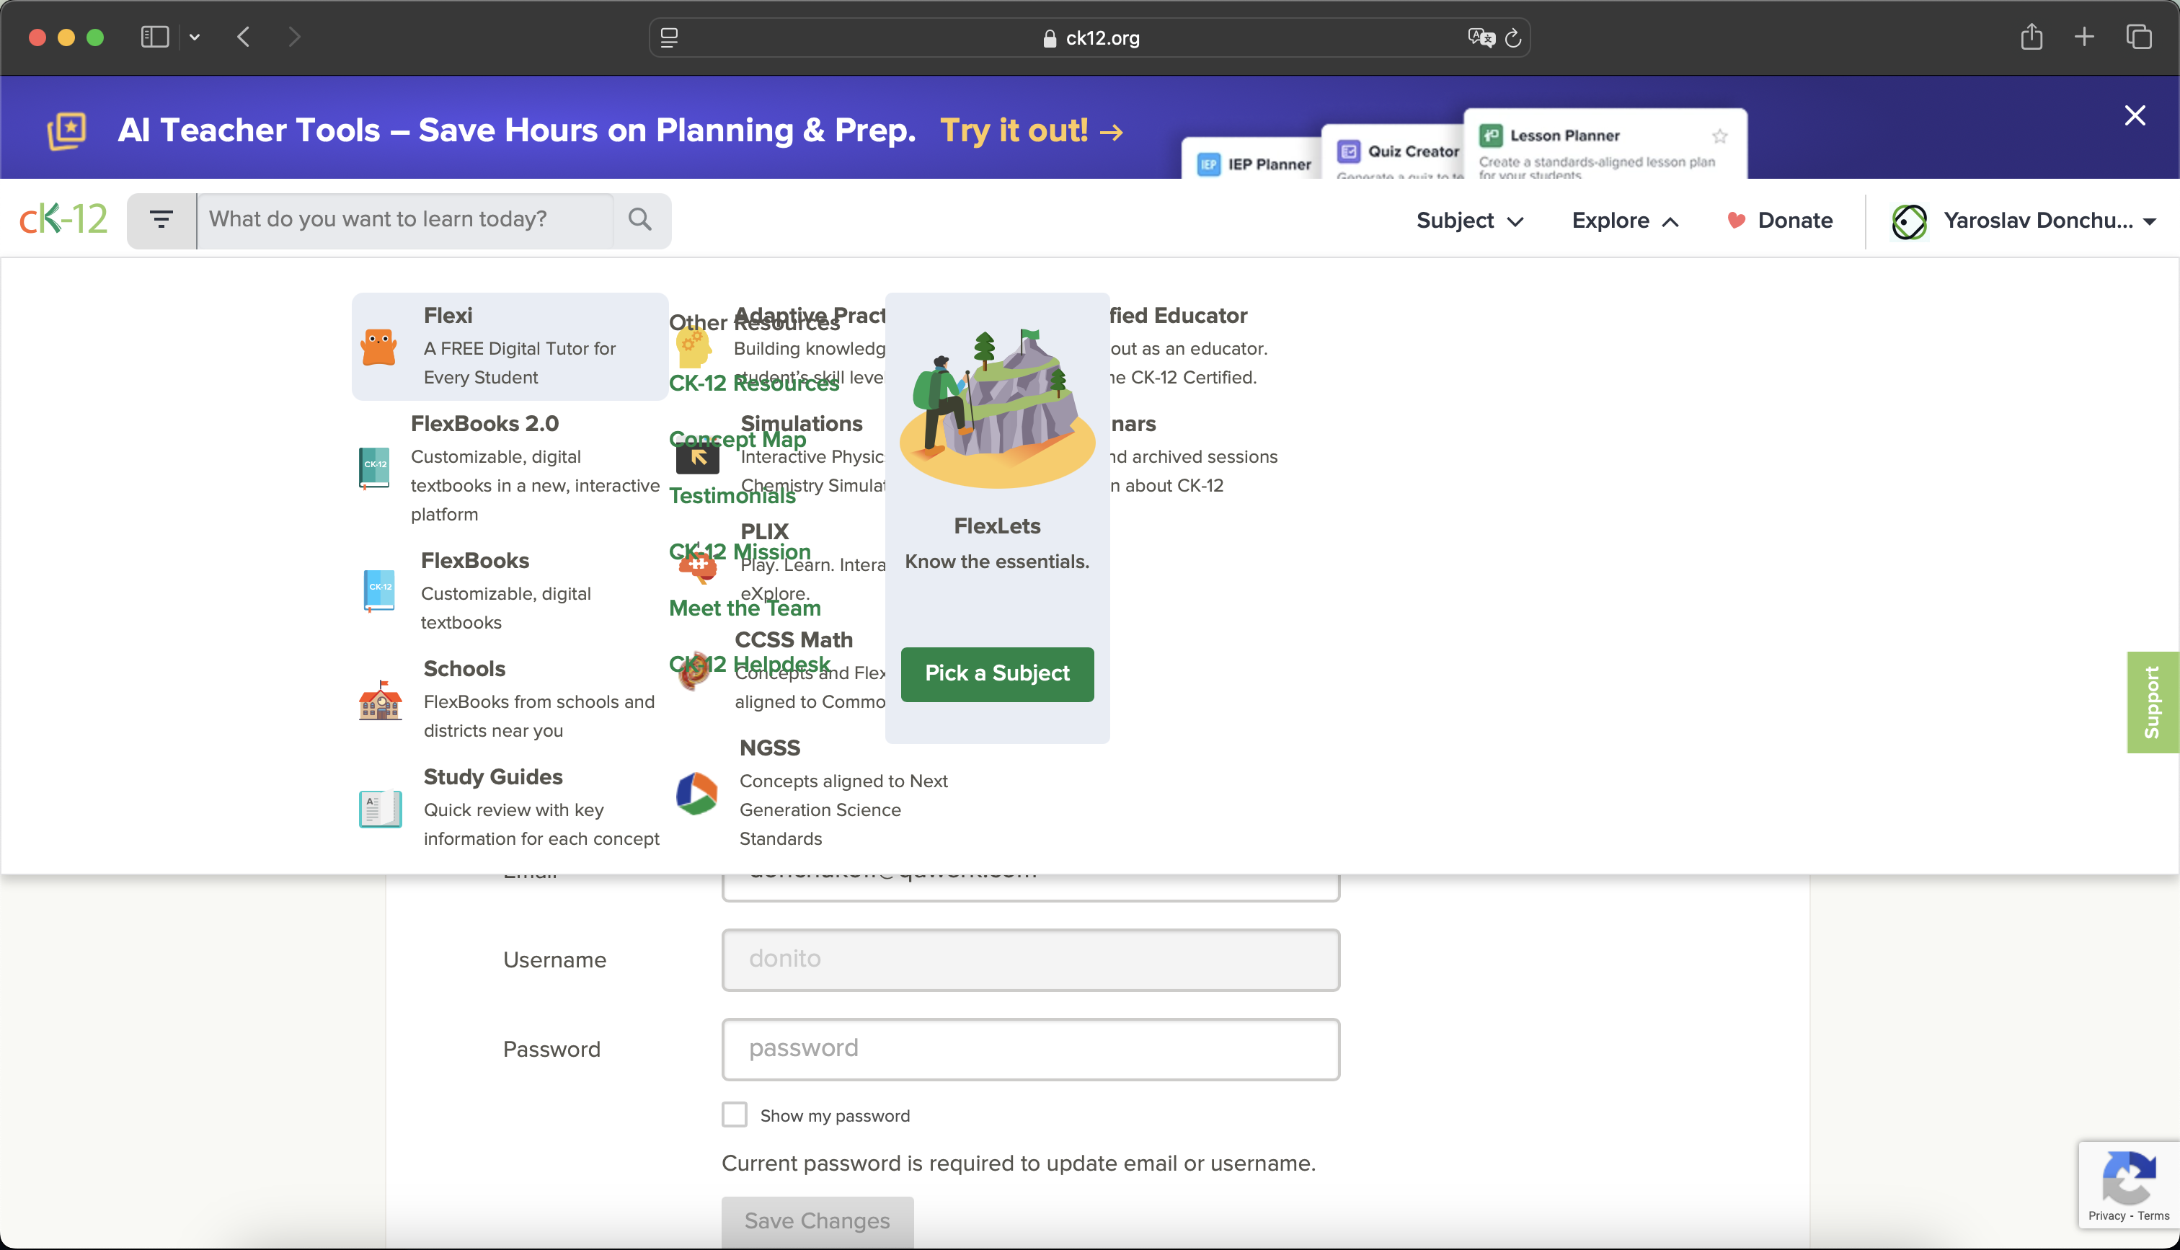Collapse the Explore menu

(x=1625, y=221)
